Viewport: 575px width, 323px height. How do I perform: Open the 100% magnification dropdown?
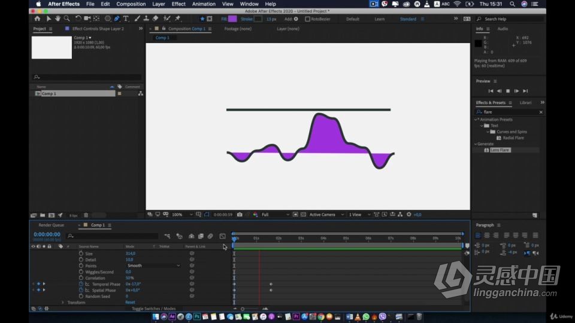[182, 215]
